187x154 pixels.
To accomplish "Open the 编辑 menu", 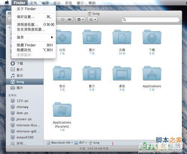I will (x=45, y=3).
